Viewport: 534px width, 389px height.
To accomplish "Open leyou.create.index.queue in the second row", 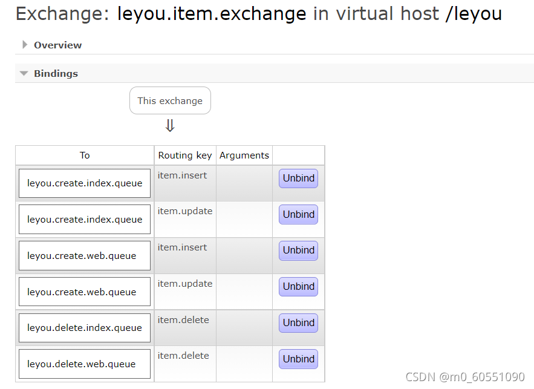I will click(85, 220).
